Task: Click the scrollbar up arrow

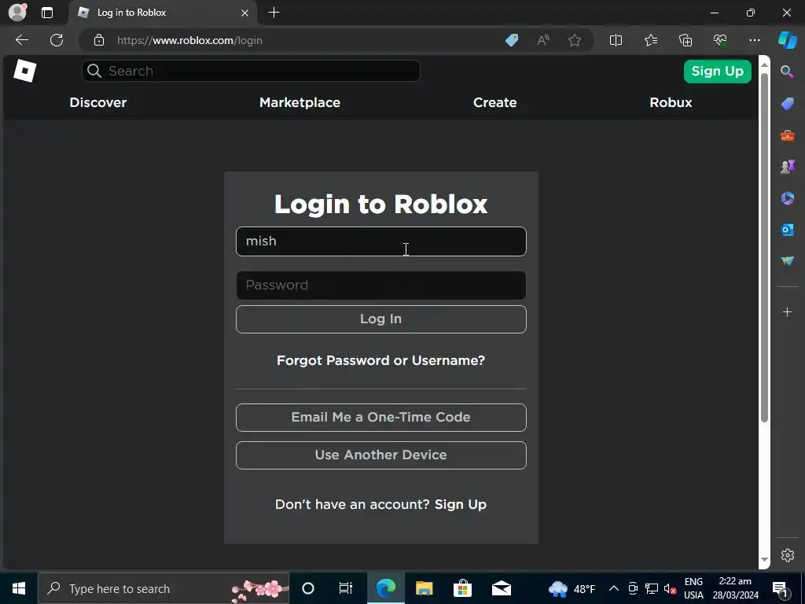Action: 764,64
